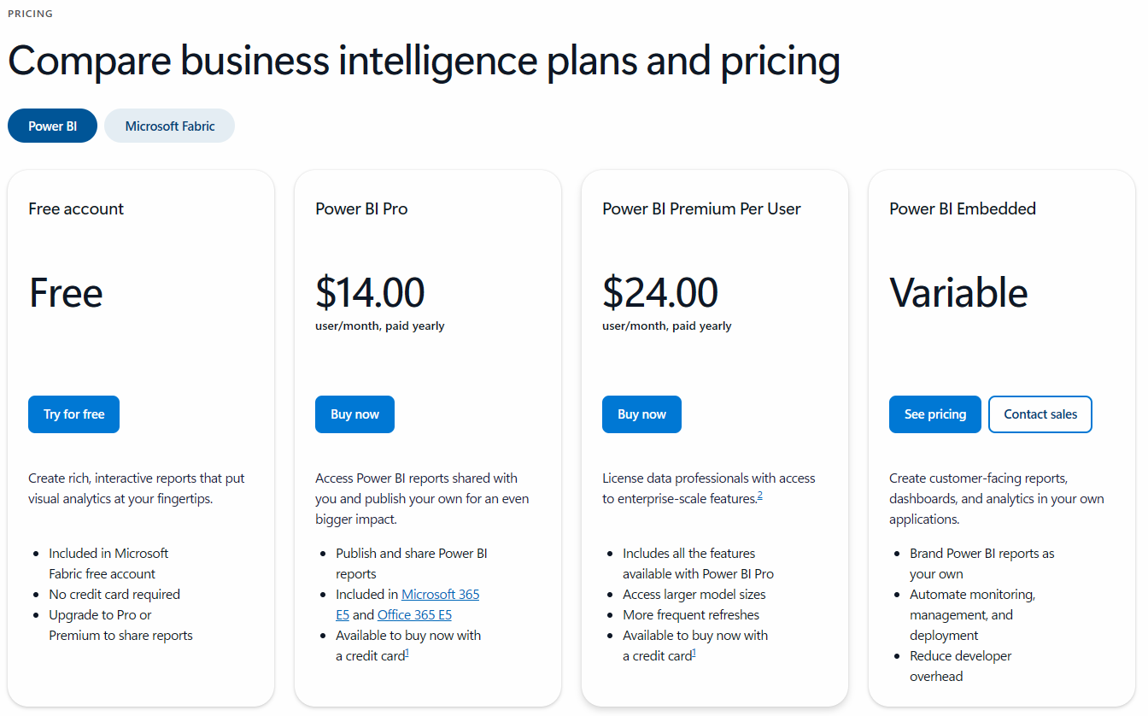
Task: Click Try for free under Free account
Action: point(73,414)
